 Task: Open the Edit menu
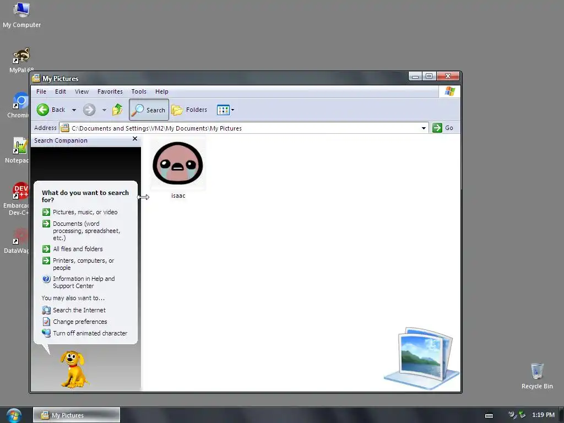click(61, 91)
